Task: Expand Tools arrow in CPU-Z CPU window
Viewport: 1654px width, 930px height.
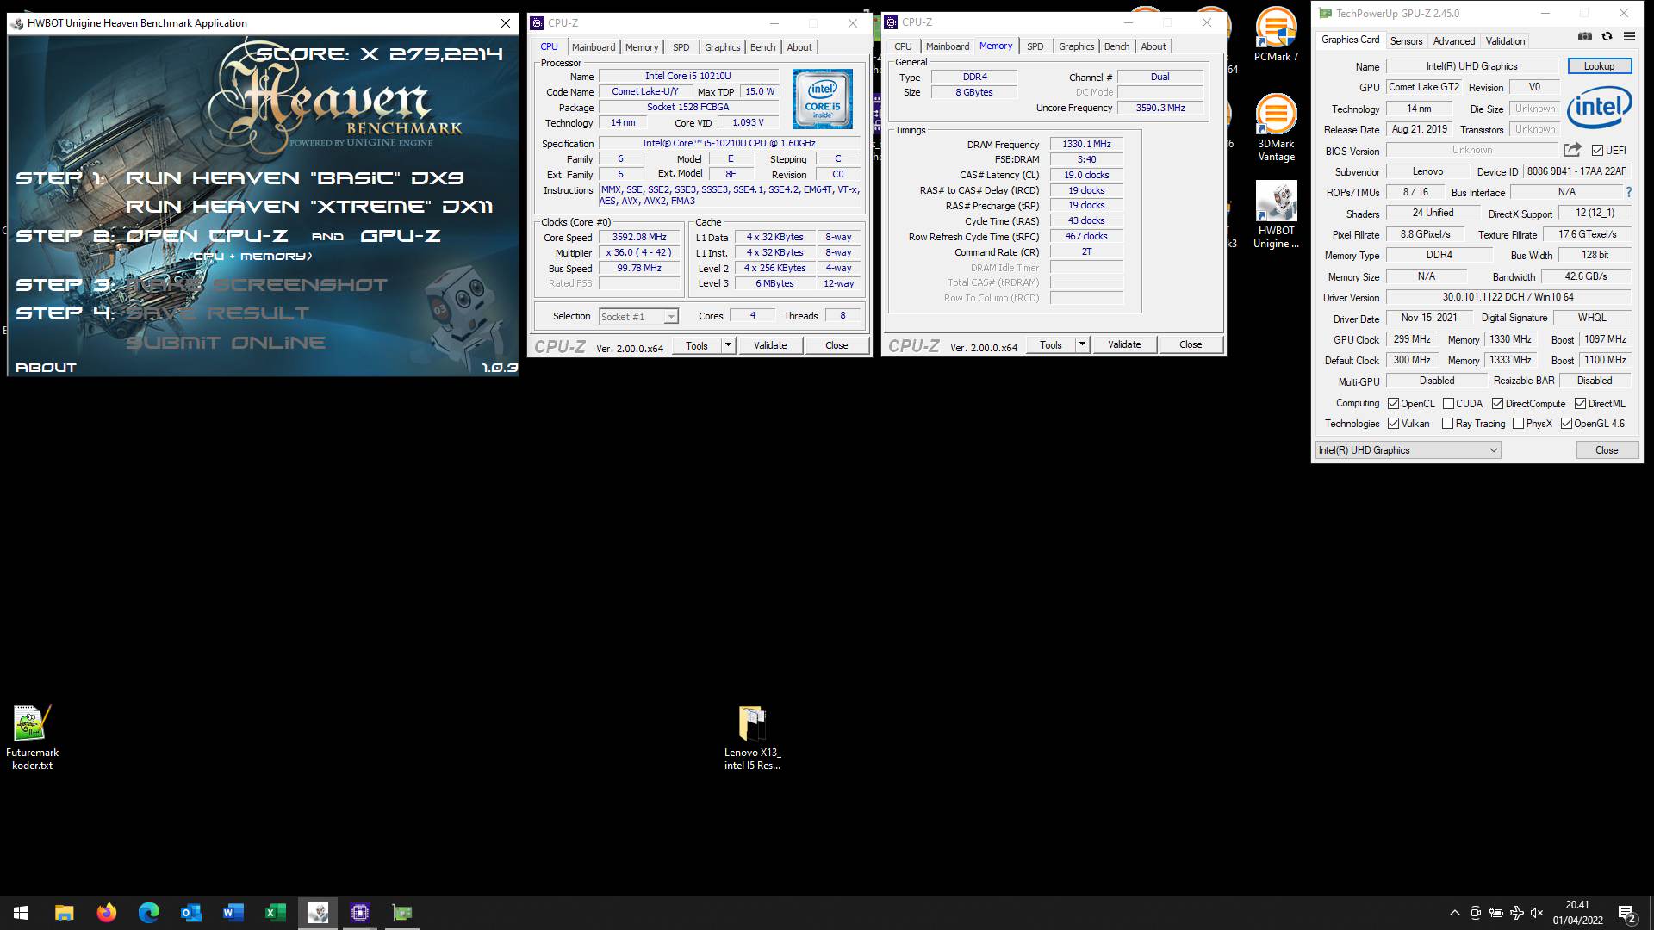Action: point(728,345)
